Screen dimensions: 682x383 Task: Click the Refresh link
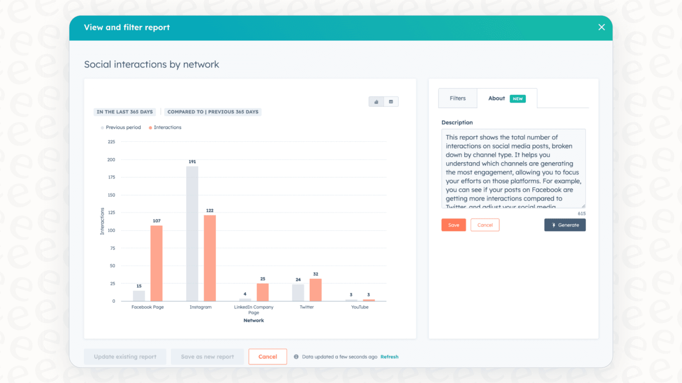click(389, 357)
